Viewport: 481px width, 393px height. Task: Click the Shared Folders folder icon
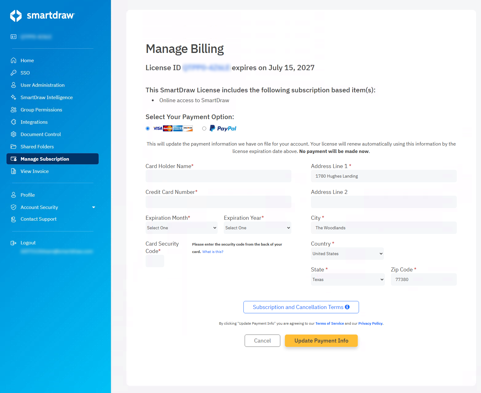click(x=14, y=146)
